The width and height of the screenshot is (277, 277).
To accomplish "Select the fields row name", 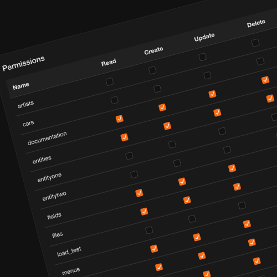I will pyautogui.click(x=54, y=216).
